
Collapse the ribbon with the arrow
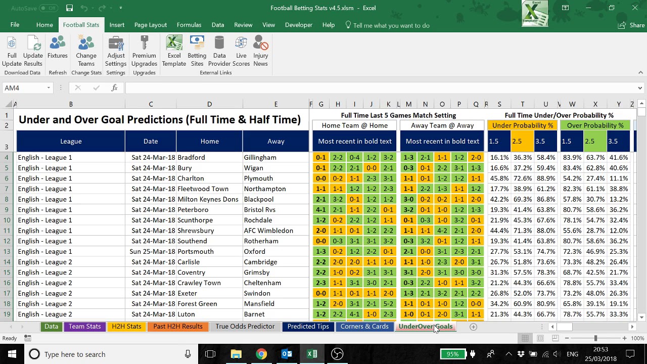point(640,73)
